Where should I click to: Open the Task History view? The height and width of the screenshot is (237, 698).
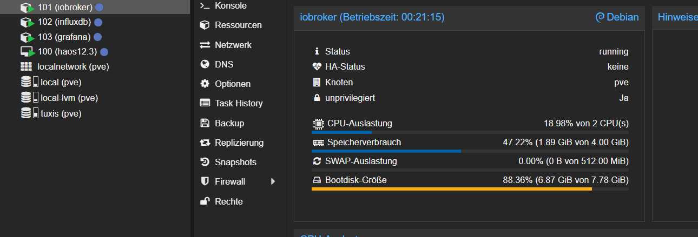238,103
